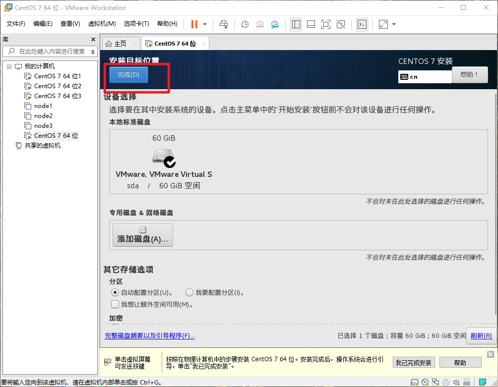Switch to Unity mode icon
The width and height of the screenshot is (498, 387).
pyautogui.click(x=341, y=24)
